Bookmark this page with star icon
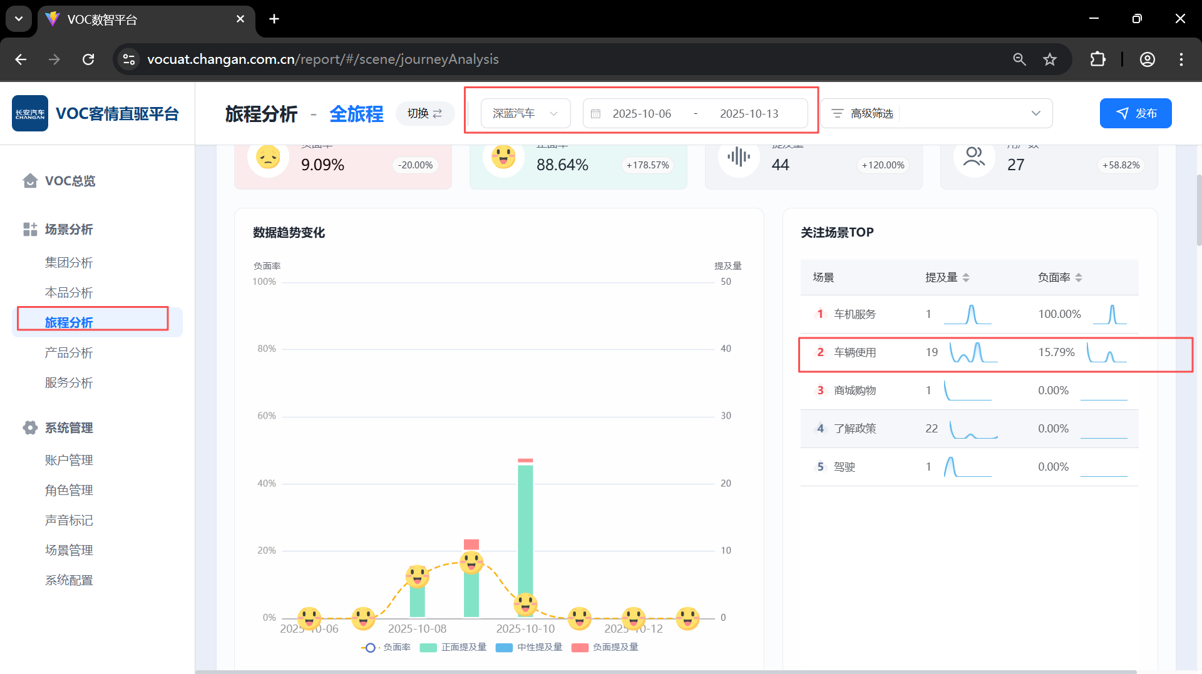 pos(1049,59)
